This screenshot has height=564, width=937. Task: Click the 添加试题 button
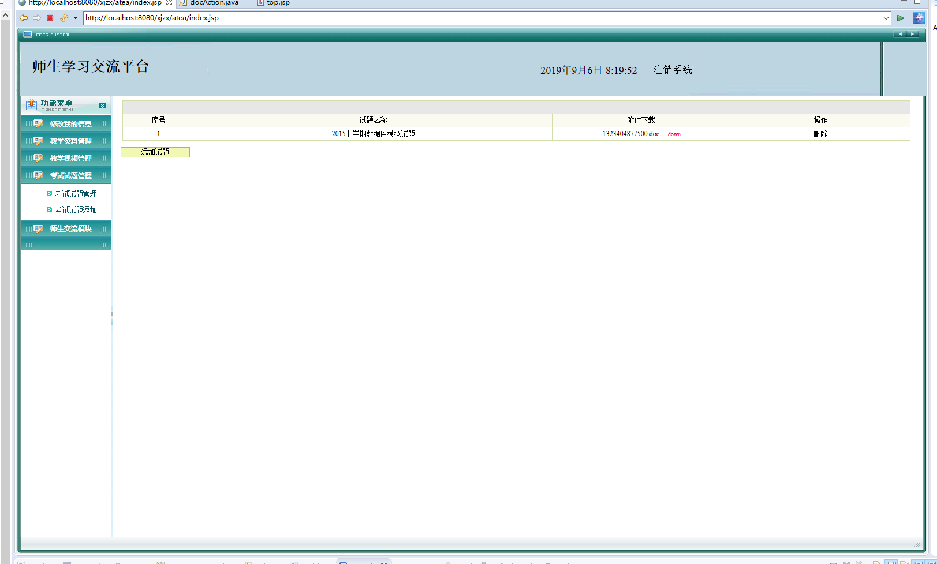[155, 152]
